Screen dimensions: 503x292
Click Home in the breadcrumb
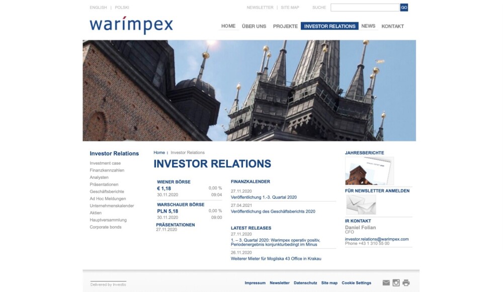tap(159, 153)
